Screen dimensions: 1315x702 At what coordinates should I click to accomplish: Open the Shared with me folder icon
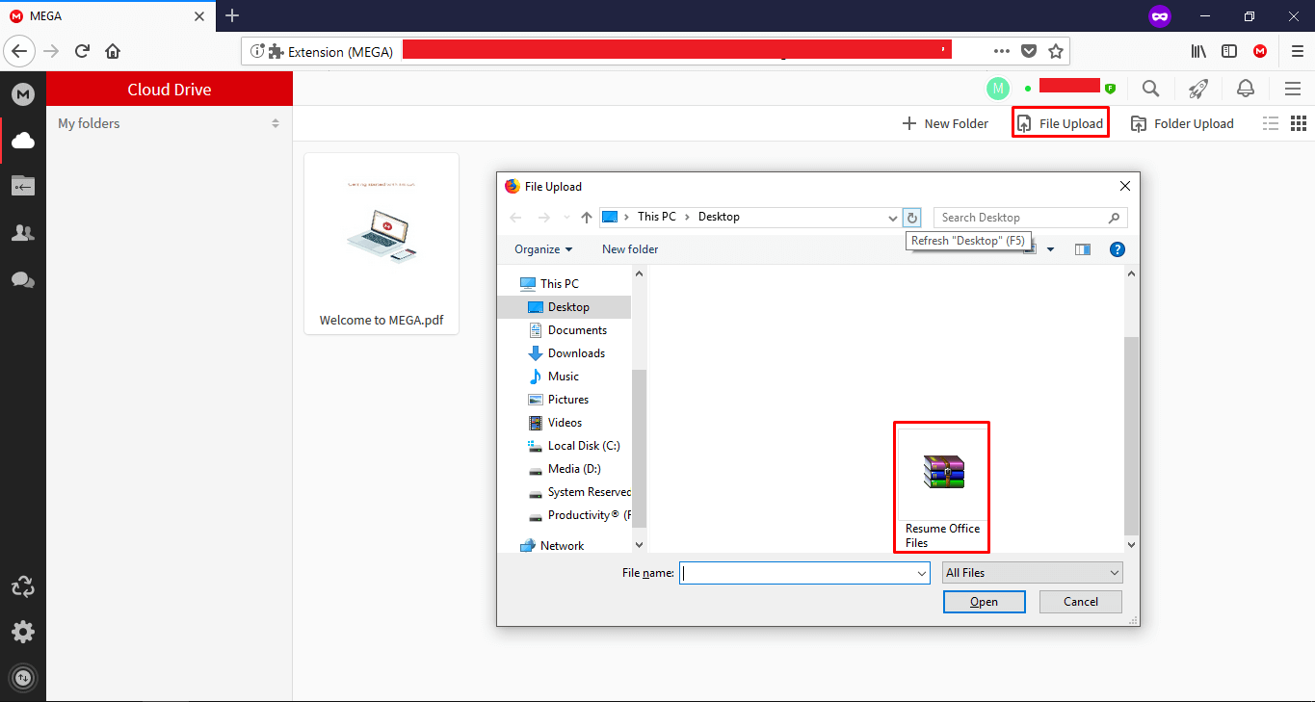23,186
